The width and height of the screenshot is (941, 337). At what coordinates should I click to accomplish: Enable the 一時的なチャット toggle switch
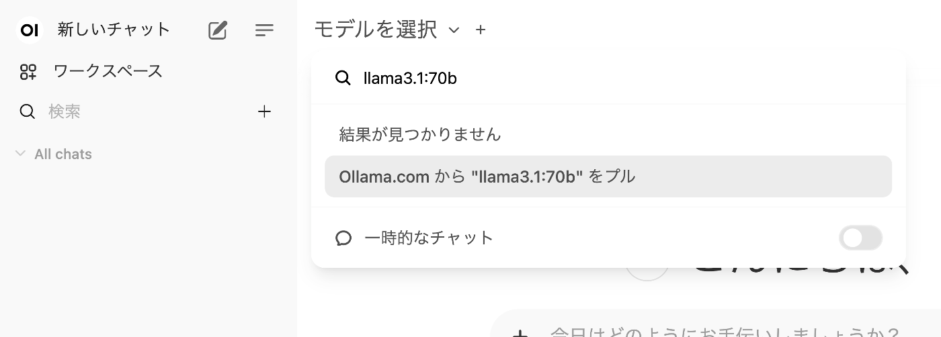[x=860, y=238]
